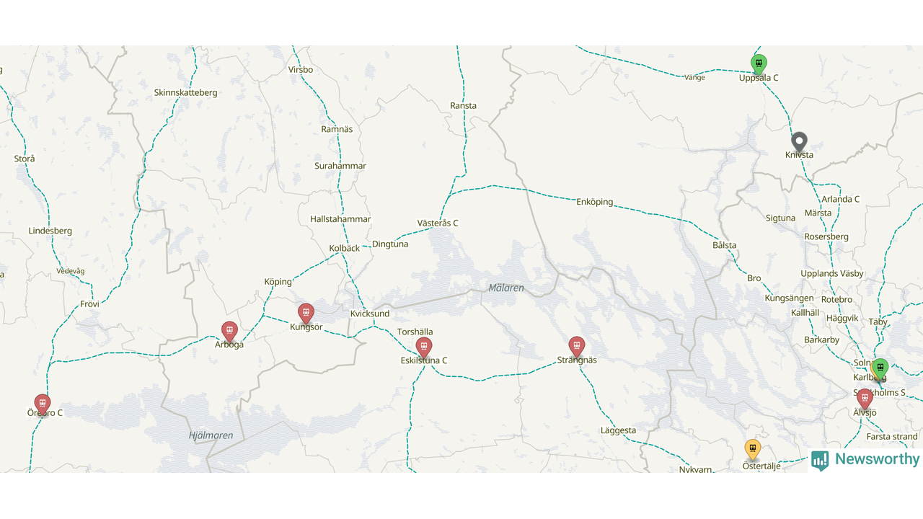
Task: Select the Bålsta station label
Action: point(725,245)
